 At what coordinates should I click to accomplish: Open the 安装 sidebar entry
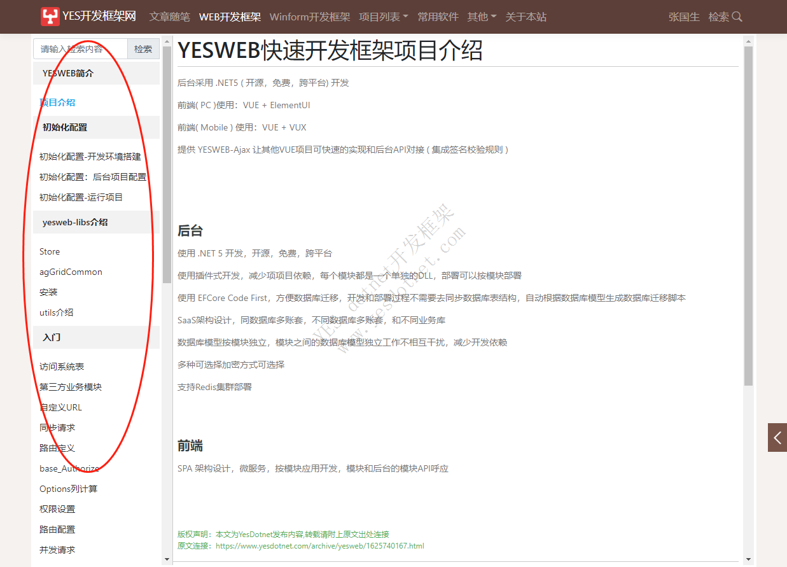(48, 292)
